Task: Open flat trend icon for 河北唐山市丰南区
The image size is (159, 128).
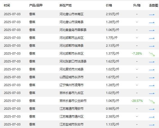Action: (x=152, y=15)
